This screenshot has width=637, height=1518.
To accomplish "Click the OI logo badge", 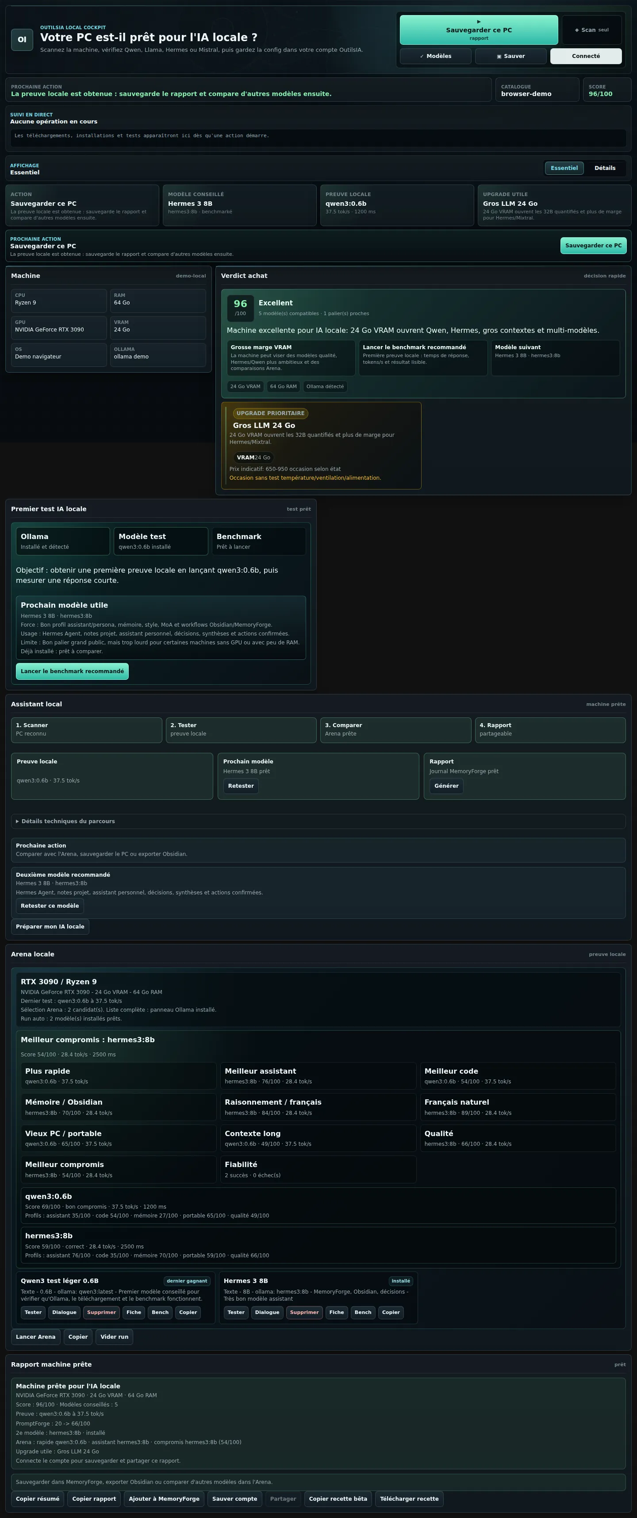I will tap(22, 39).
